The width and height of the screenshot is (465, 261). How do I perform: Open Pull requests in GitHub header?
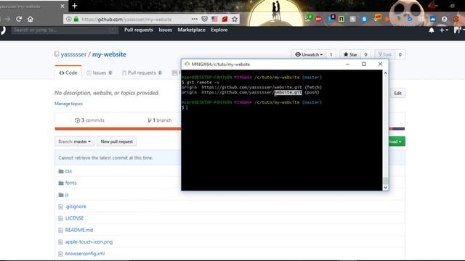tap(139, 30)
